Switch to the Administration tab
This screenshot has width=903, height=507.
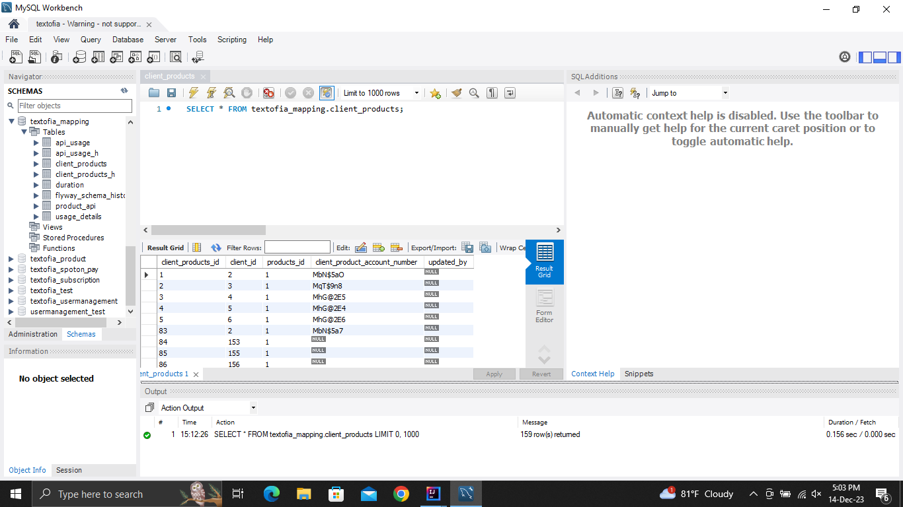(33, 334)
